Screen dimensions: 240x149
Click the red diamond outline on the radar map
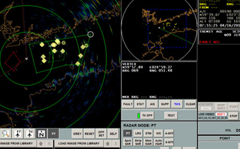[12, 61]
